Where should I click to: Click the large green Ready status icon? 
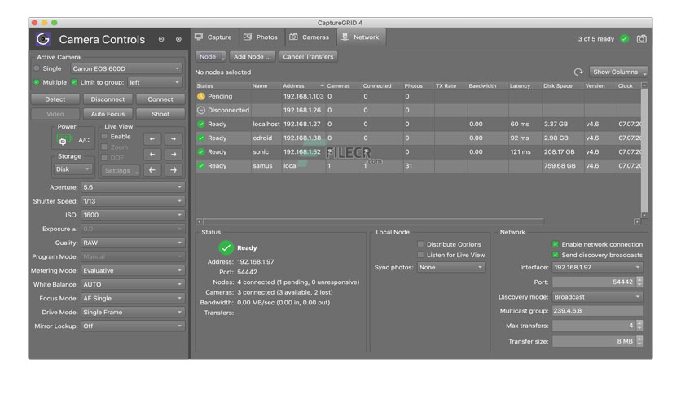pos(226,247)
